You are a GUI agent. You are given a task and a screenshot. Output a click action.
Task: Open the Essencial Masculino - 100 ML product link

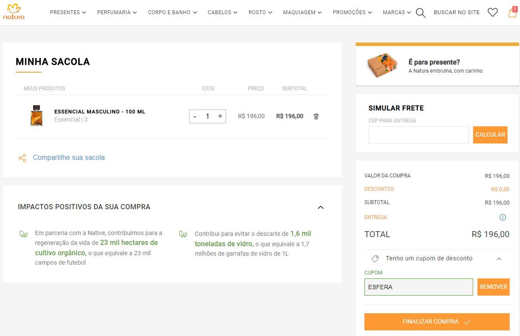tap(100, 112)
